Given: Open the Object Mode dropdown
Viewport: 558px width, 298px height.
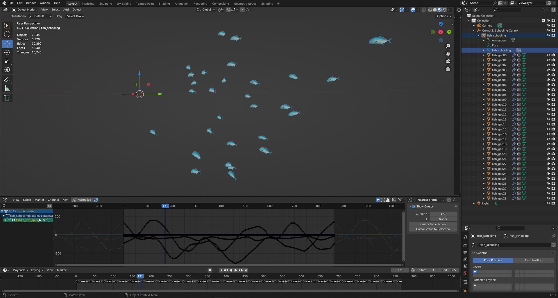Looking at the screenshot, I should click(x=25, y=10).
